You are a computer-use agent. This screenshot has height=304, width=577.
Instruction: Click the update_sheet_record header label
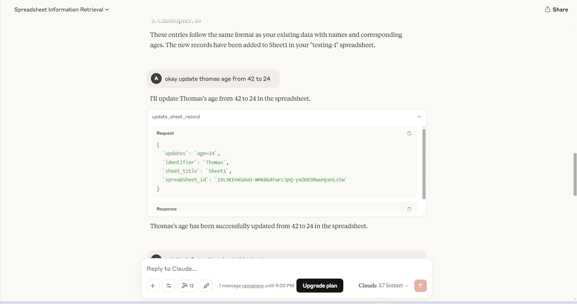[176, 117]
